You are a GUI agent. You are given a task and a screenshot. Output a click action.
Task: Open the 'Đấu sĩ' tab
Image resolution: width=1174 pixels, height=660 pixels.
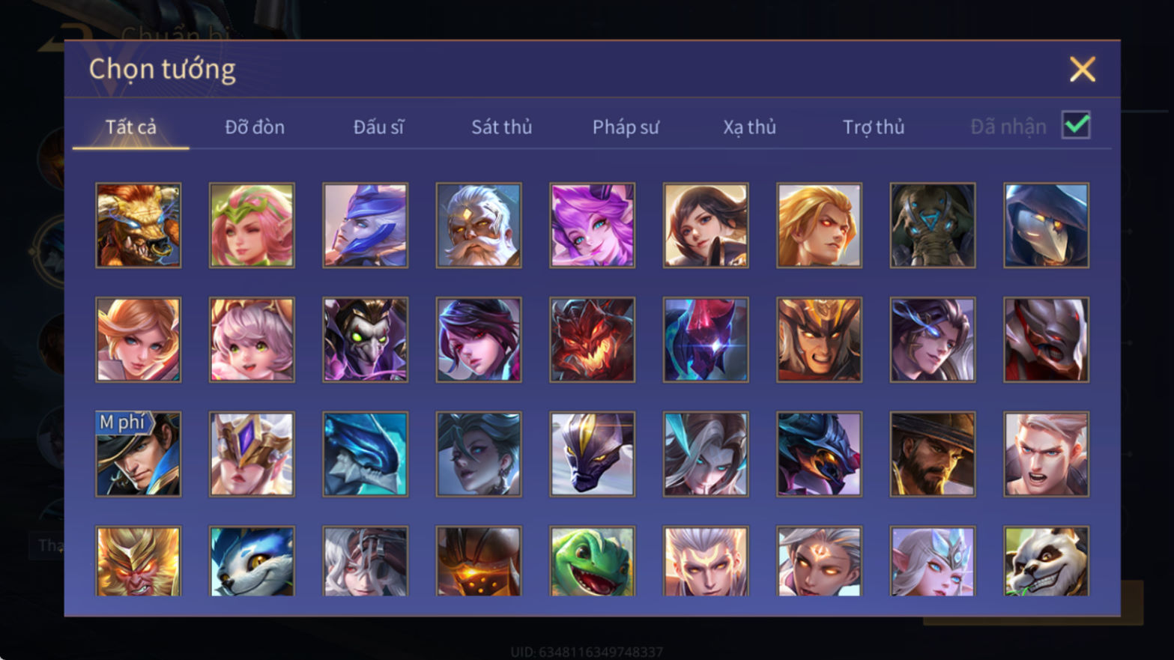[378, 127]
